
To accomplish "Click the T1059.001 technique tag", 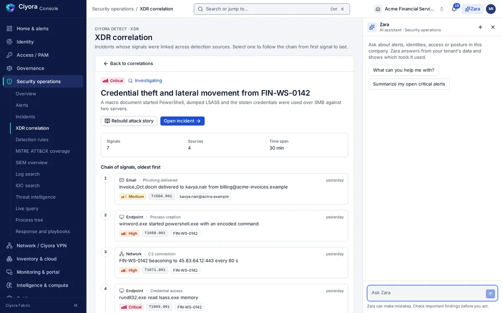I will pos(155,233).
